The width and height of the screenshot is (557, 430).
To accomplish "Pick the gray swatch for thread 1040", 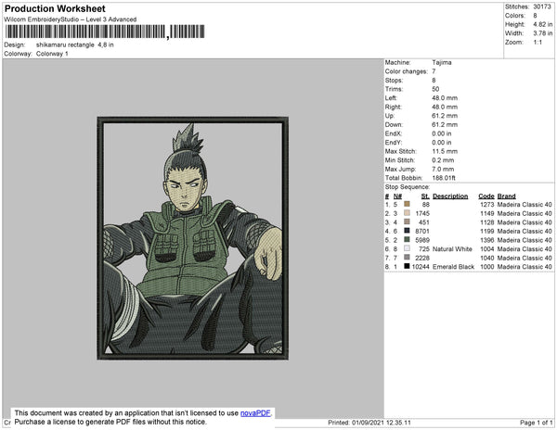I will [407, 258].
